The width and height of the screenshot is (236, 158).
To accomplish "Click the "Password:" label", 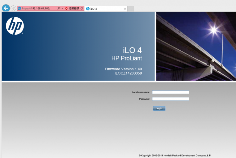I will click(144, 99).
